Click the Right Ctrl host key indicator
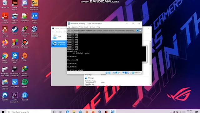Viewport: 200px width, 113px height. click(136, 73)
